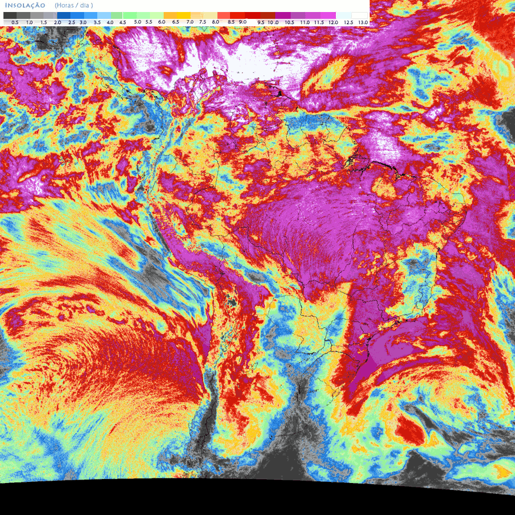Select the brownish-red swatch between 9.5 and 10.0
Viewport: 515px width, 515px height.
tap(268, 15)
